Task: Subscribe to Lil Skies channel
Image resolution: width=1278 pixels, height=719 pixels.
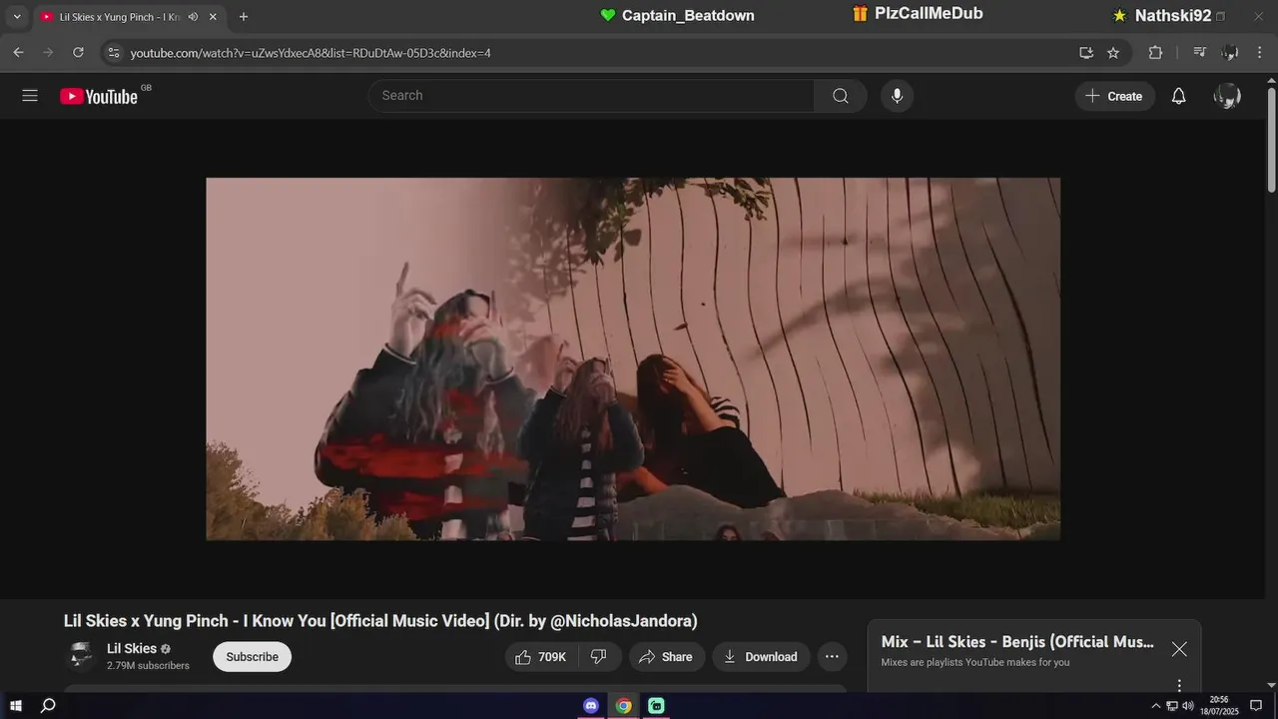Action: [252, 657]
